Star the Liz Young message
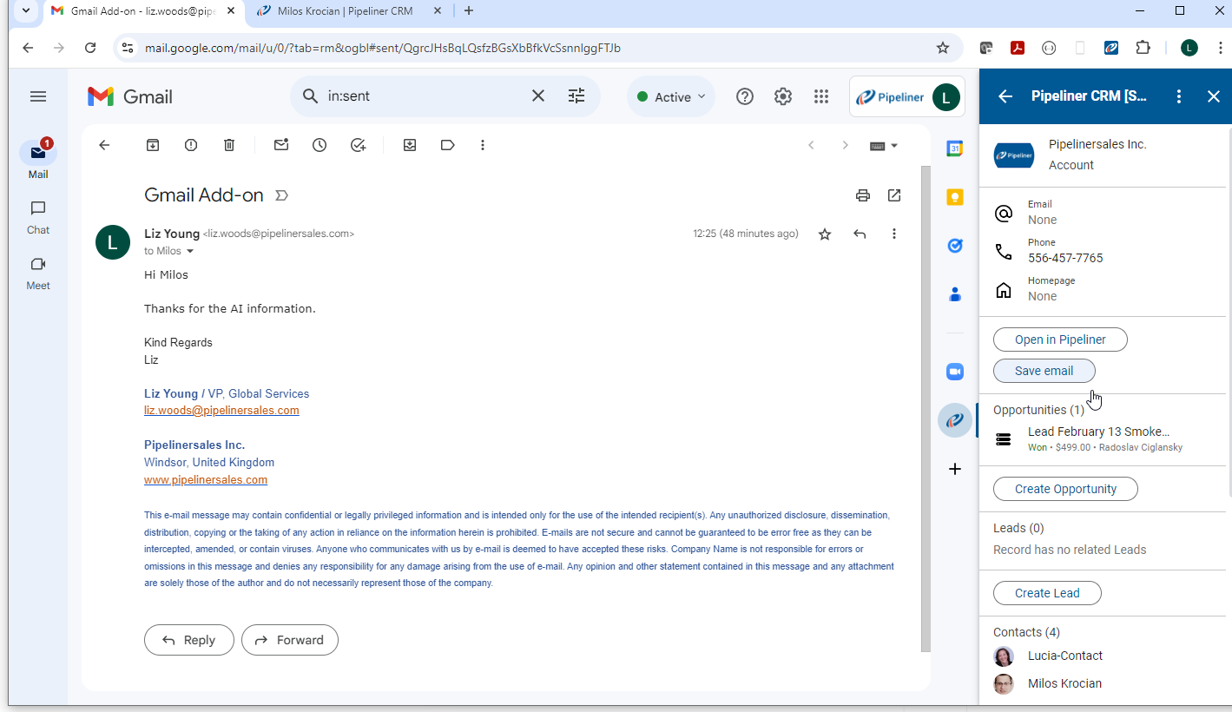Screen dimensions: 1232x712 (x=825, y=234)
